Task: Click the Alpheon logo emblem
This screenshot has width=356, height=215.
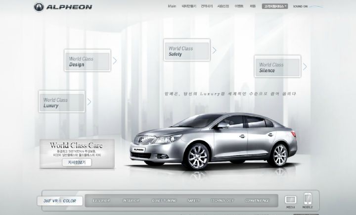Action: coord(39,7)
